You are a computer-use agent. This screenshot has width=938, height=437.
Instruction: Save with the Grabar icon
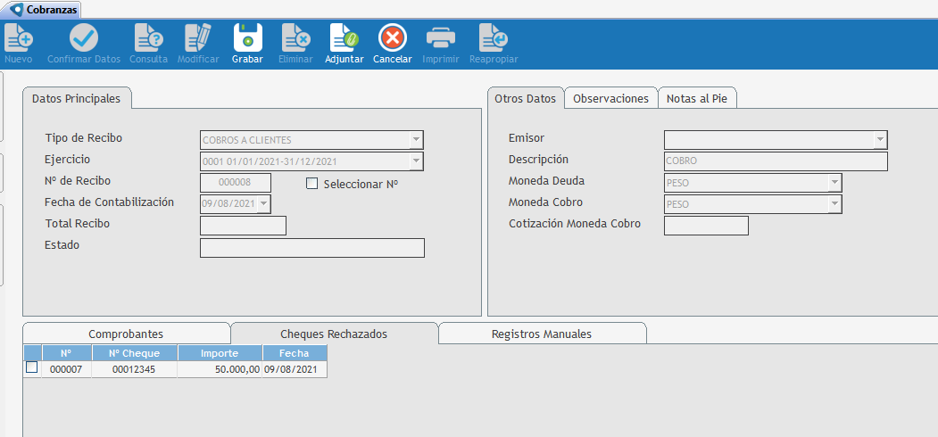pos(247,38)
